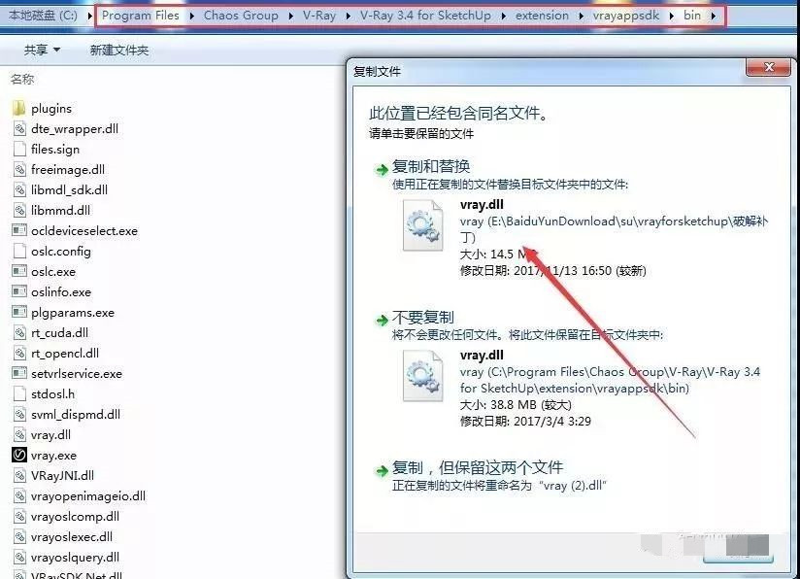
Task: Select the ocldeviceselect.exe file icon
Action: point(18,230)
